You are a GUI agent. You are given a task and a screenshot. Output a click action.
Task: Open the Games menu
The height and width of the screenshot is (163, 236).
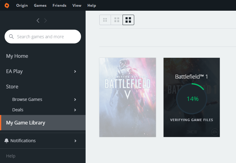(40, 6)
